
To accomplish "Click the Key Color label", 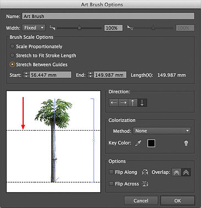I will click(120, 143).
